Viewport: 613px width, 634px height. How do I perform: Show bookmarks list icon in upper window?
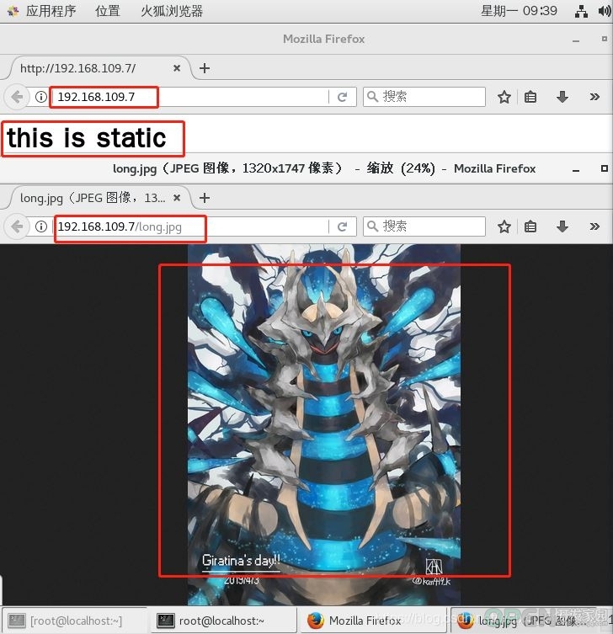530,97
